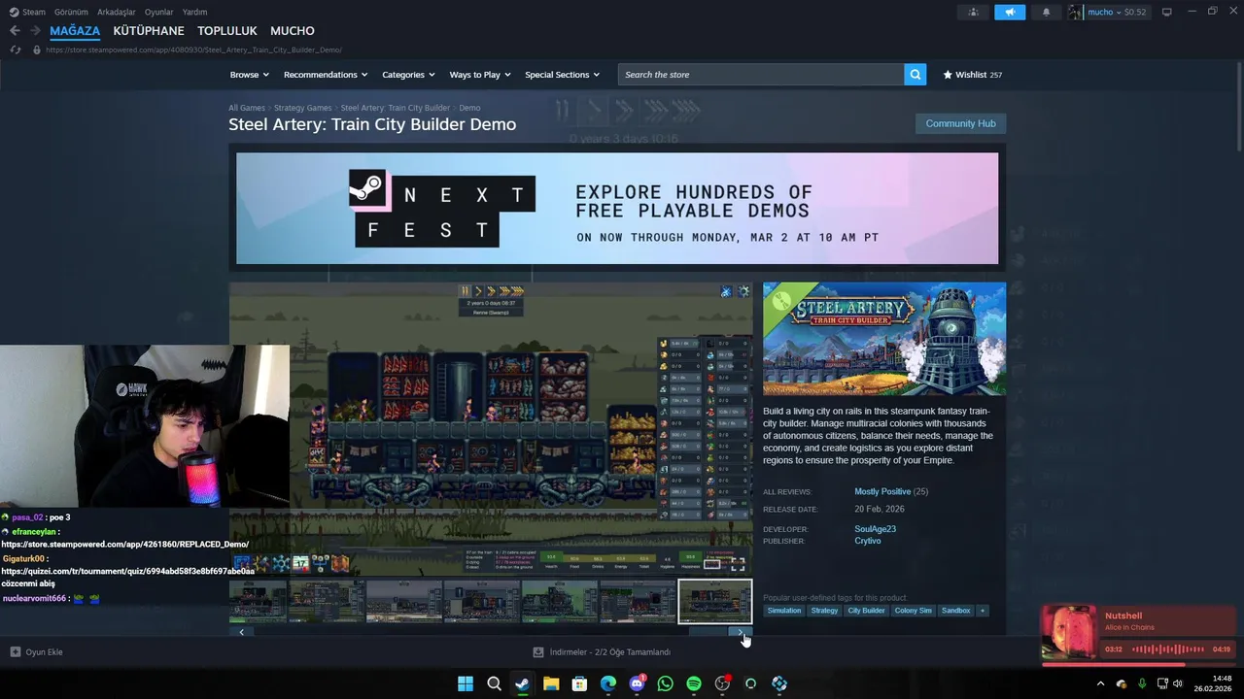Open the downloads status icon
Viewport: 1244px width, 699px height.
click(538, 651)
